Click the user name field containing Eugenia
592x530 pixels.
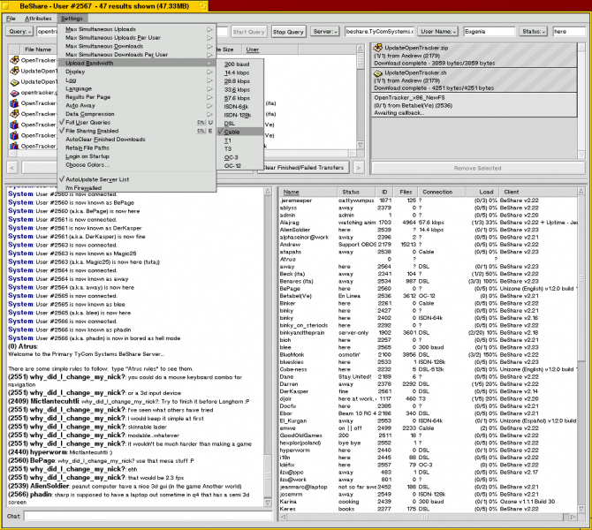489,31
